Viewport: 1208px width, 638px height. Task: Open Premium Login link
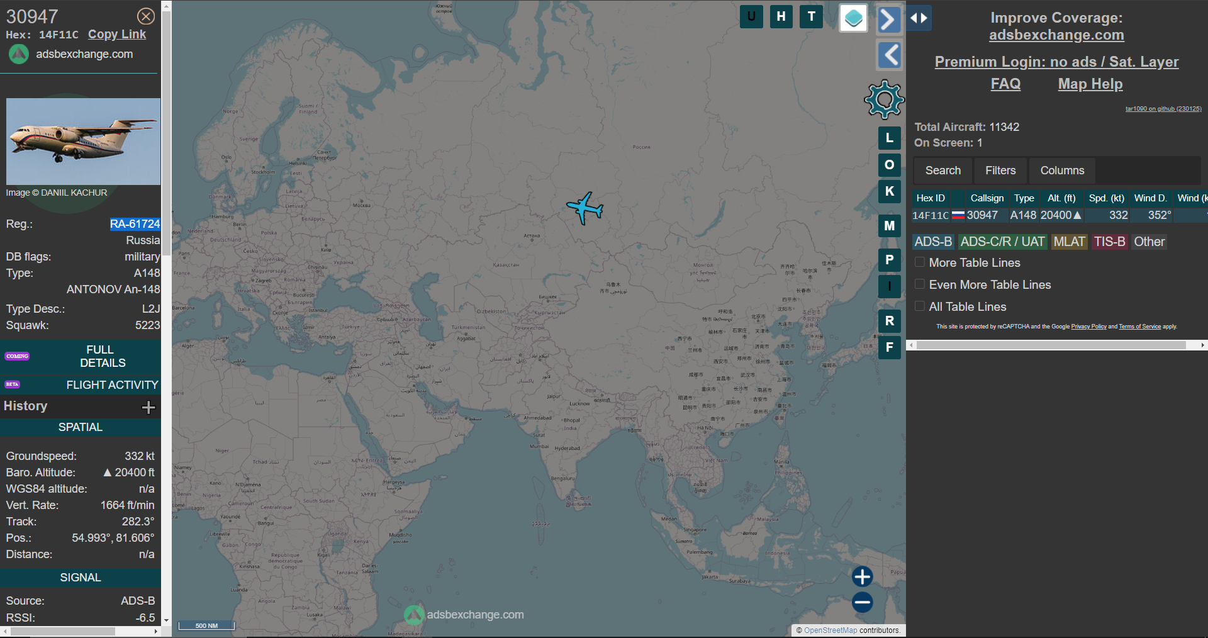(1056, 62)
